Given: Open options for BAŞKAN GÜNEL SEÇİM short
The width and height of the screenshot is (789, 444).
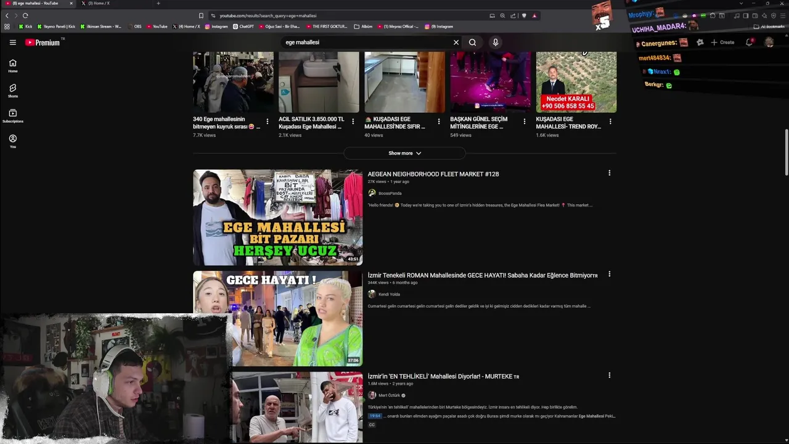Looking at the screenshot, I should 525,121.
